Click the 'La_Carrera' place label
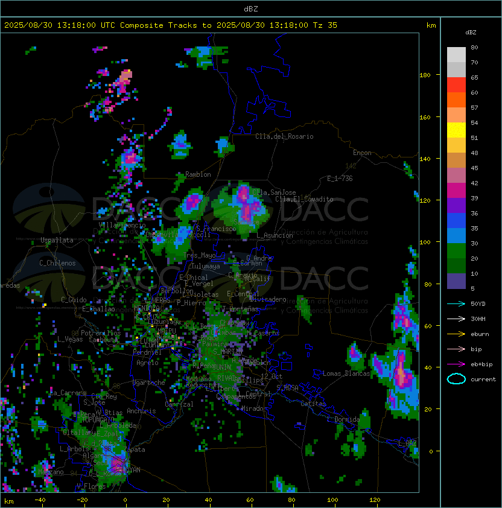 [x=68, y=393]
